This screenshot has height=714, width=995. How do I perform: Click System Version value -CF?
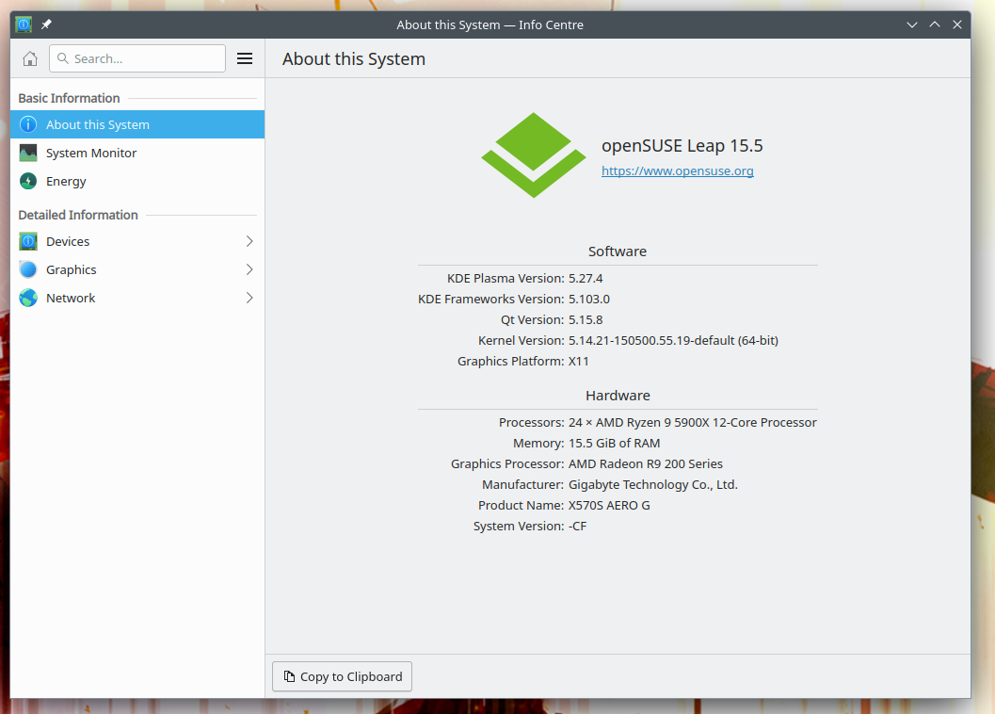point(577,526)
